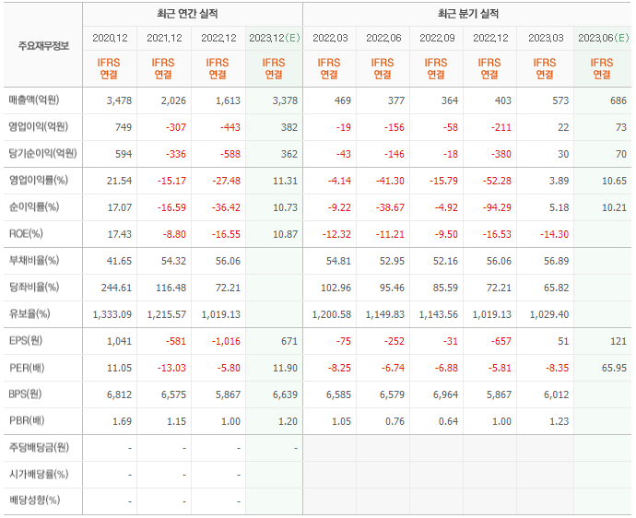Click the -41.30 operating margin value
Image resolution: width=636 pixels, height=518 pixels.
tap(390, 181)
